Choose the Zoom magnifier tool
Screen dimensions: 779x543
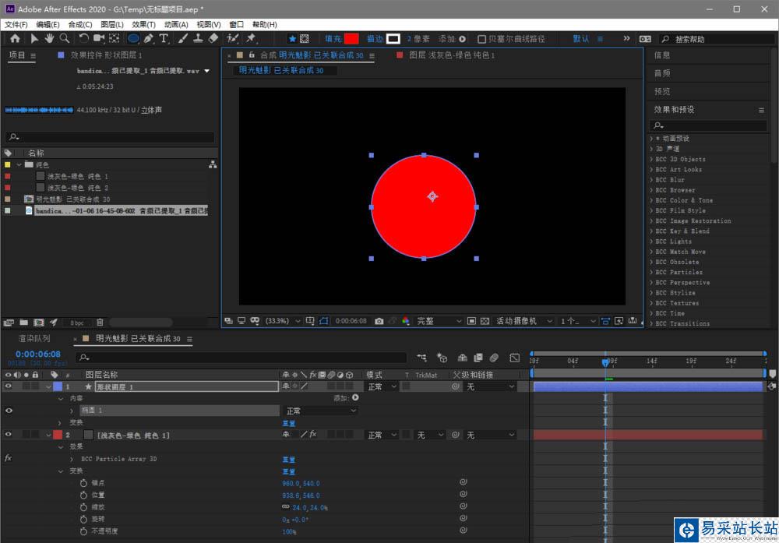pos(65,38)
